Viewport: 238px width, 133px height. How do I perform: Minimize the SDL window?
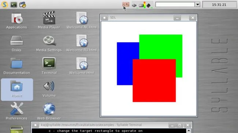pos(177,18)
